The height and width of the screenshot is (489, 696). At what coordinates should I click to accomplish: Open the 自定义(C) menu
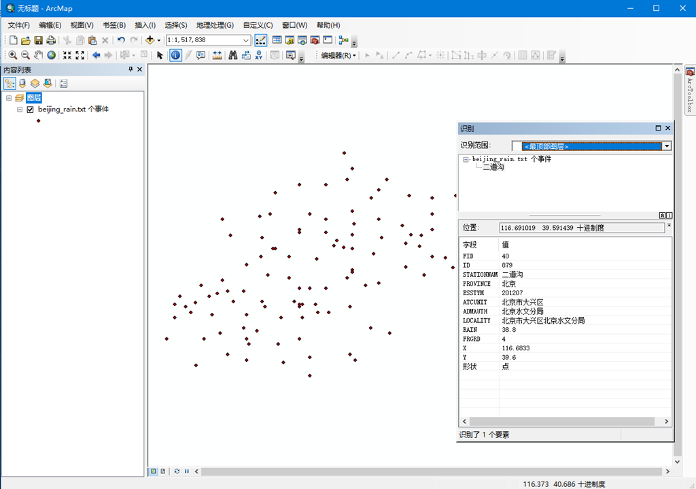258,25
